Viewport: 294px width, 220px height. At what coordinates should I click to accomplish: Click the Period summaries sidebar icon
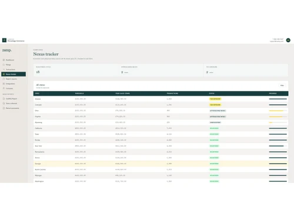click(x=4, y=108)
